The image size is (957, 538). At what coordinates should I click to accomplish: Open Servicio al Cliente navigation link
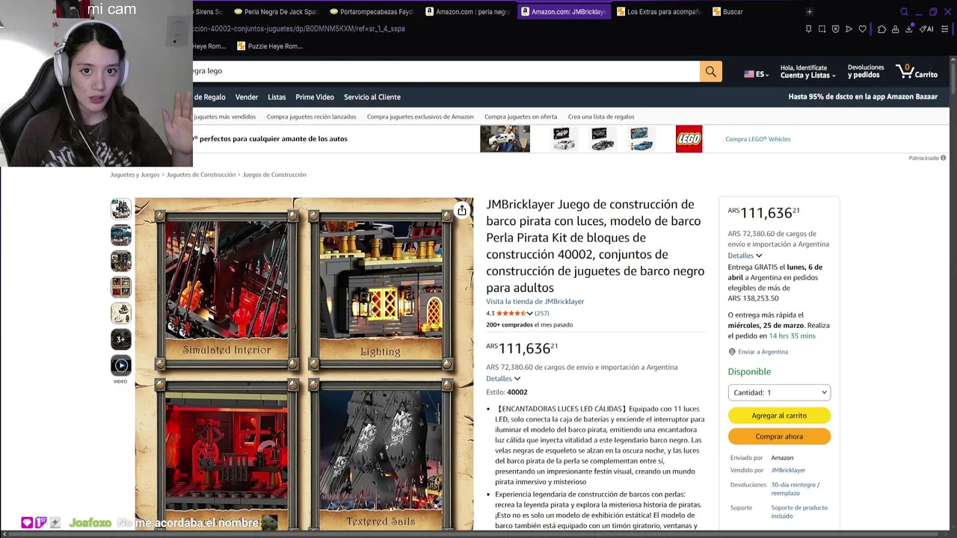coord(372,97)
